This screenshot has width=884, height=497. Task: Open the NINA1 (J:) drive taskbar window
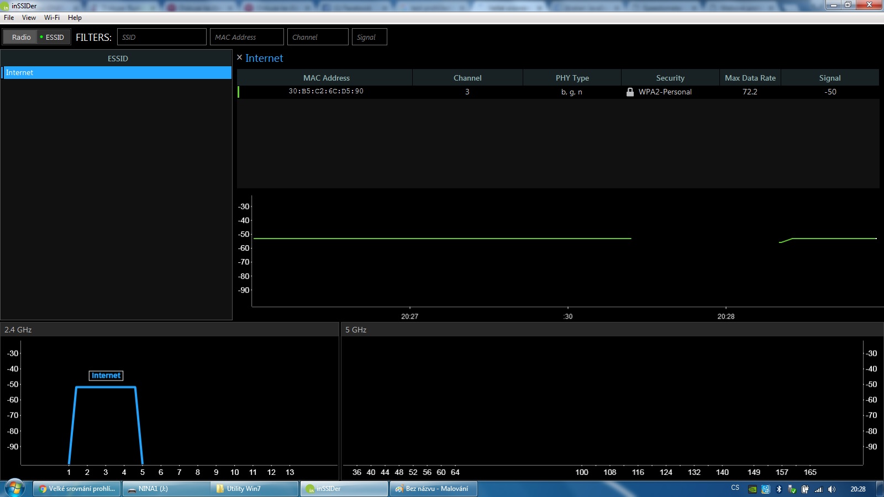pos(166,489)
